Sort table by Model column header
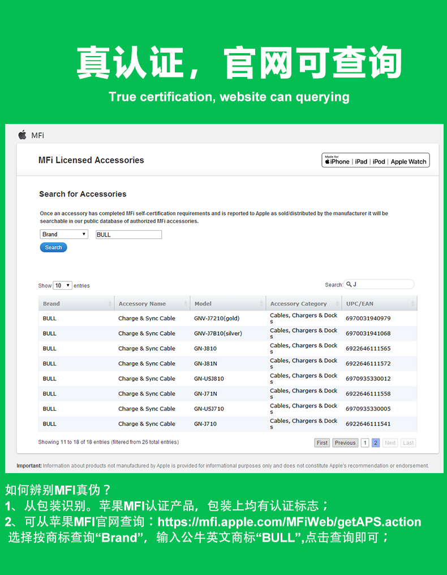The image size is (447, 575). pos(227,304)
